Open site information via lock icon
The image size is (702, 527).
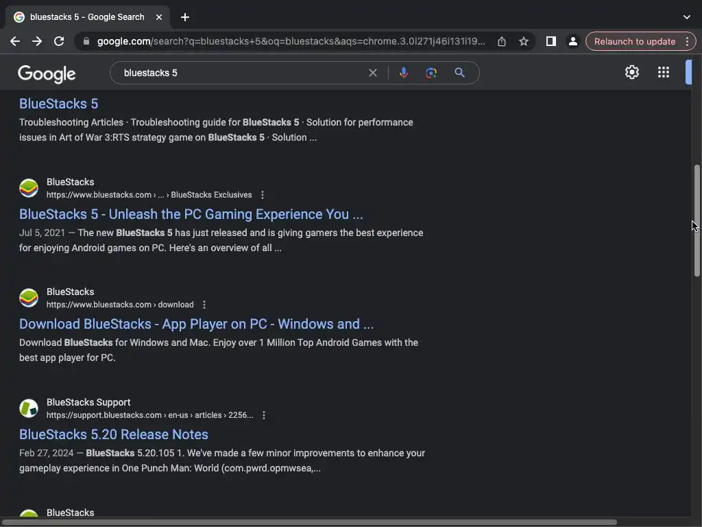(x=86, y=41)
